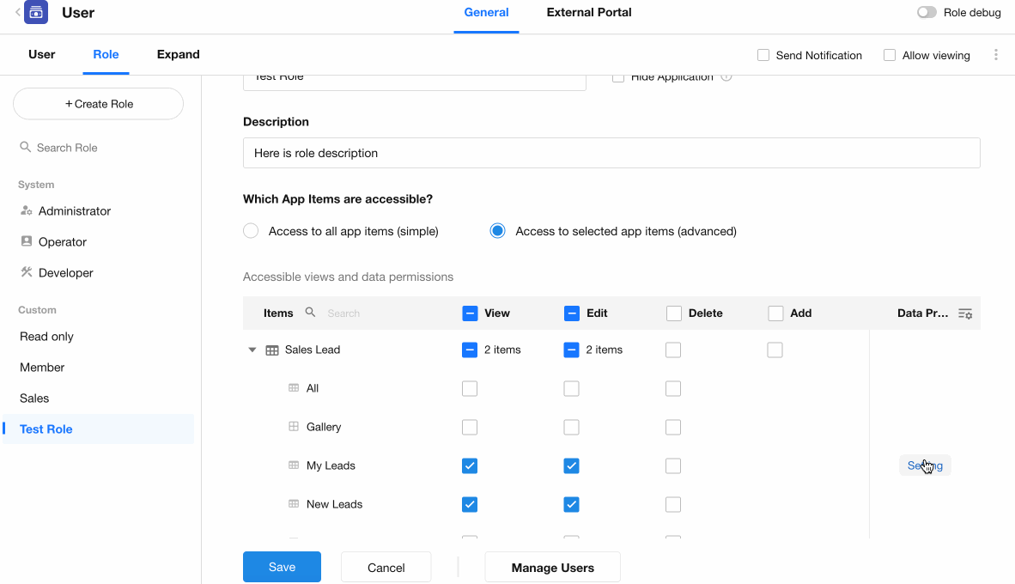Click the Data Permission column settings icon
Viewport: 1015px width, 584px height.
pos(965,313)
